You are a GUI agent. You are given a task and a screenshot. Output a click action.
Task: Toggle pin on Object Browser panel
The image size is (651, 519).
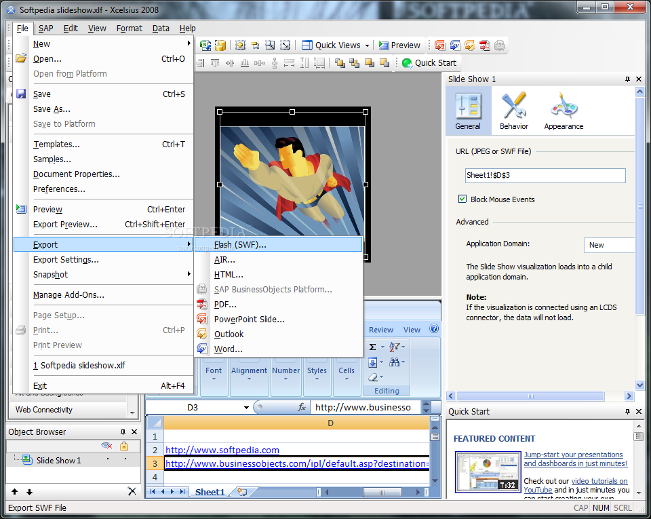[123, 431]
